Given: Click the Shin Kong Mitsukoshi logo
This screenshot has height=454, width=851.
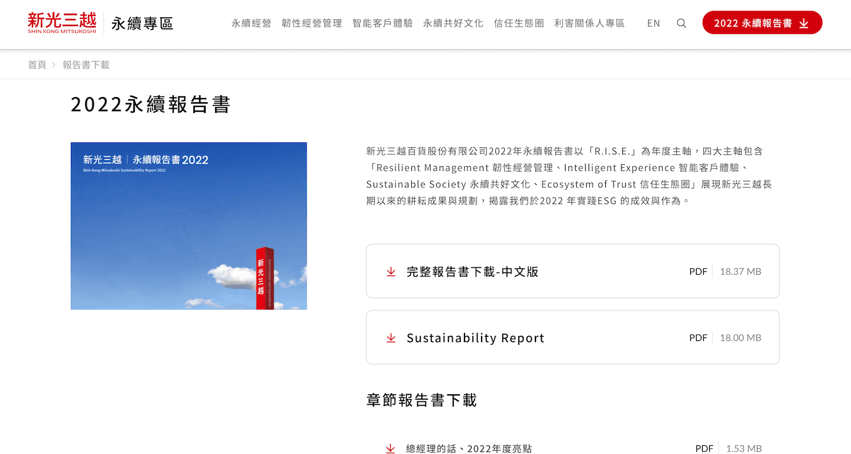Looking at the screenshot, I should 61,23.
